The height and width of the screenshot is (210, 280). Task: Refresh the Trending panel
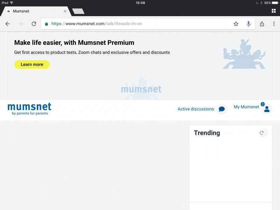261,133
